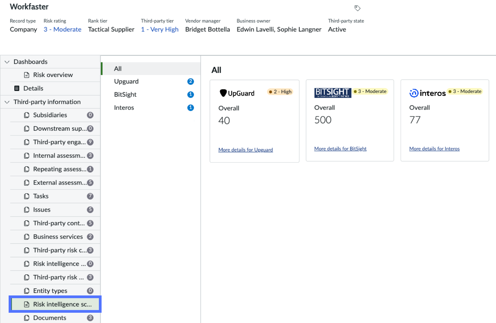
Task: Click the Risk intelligence ... row icon
Action: (x=26, y=264)
